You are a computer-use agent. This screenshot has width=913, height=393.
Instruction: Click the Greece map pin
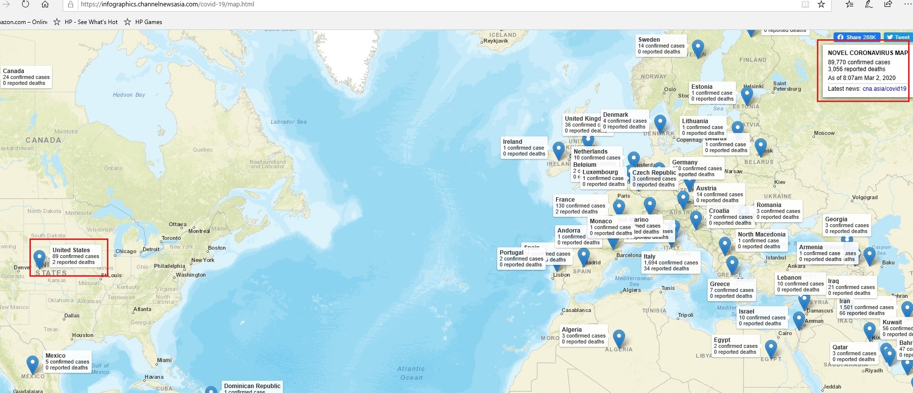tap(732, 265)
